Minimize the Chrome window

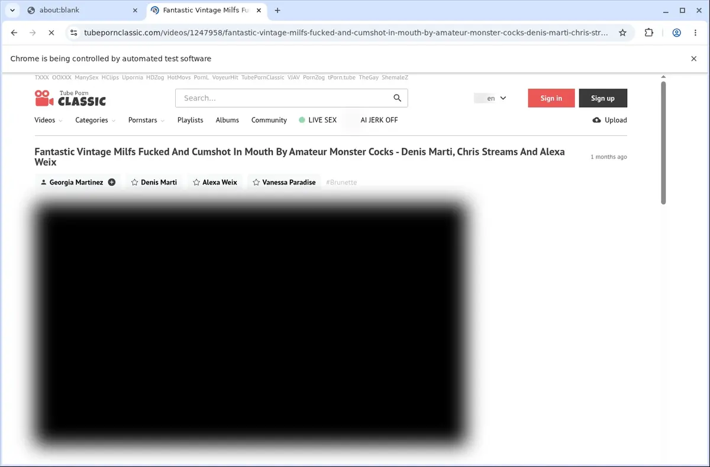[x=666, y=10]
